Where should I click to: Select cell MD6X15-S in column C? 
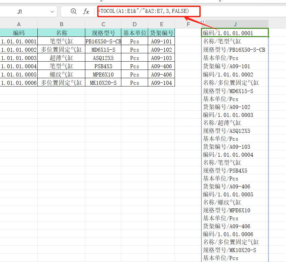(103, 49)
